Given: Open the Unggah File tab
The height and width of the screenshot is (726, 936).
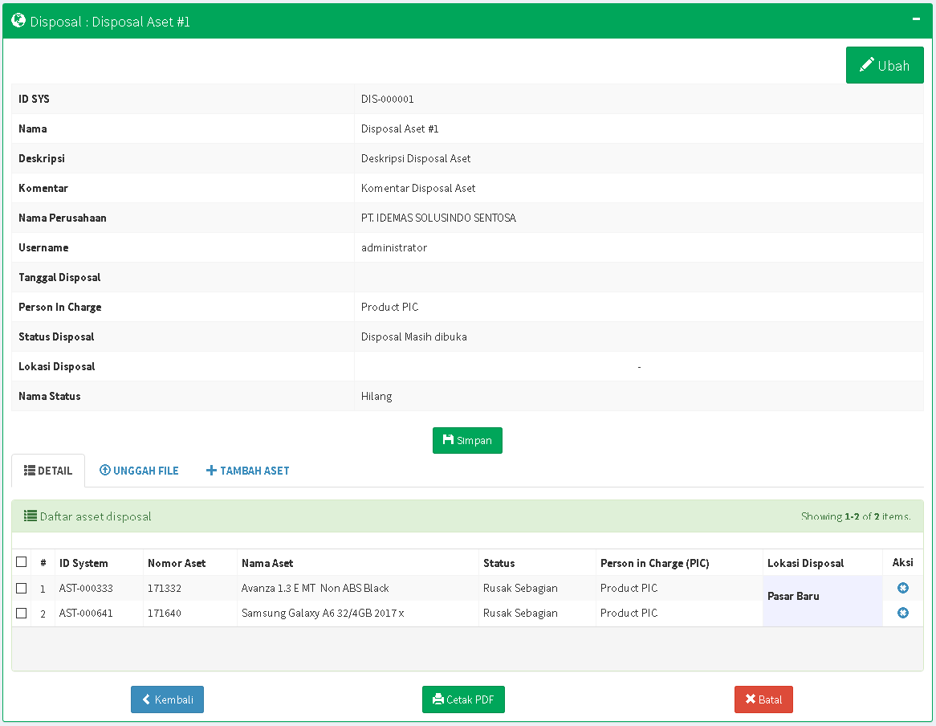Looking at the screenshot, I should tap(139, 471).
